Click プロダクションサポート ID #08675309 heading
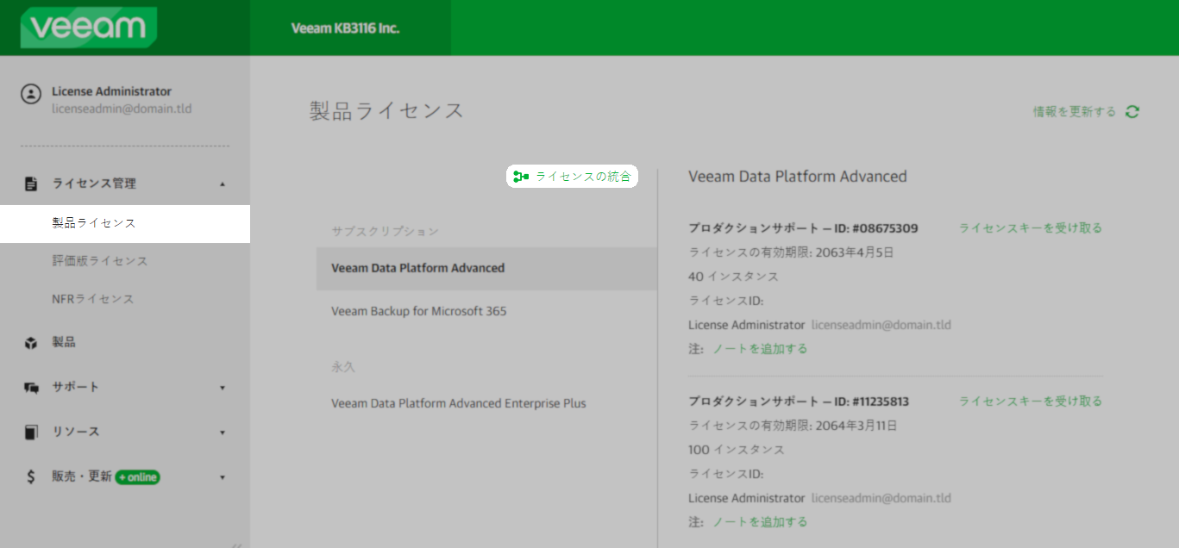The width and height of the screenshot is (1179, 548). tap(803, 228)
